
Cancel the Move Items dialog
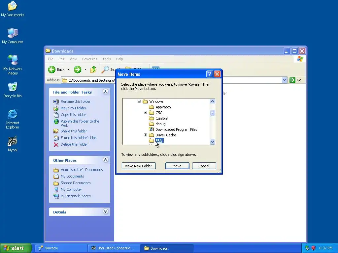click(204, 166)
